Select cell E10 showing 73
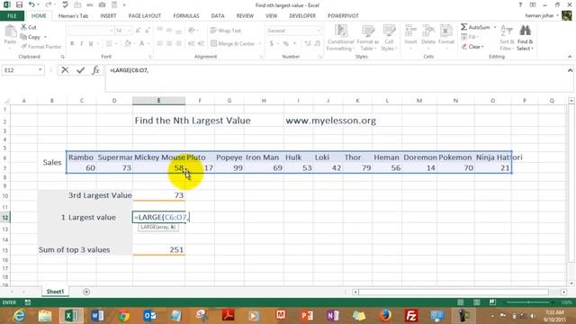 (x=158, y=195)
